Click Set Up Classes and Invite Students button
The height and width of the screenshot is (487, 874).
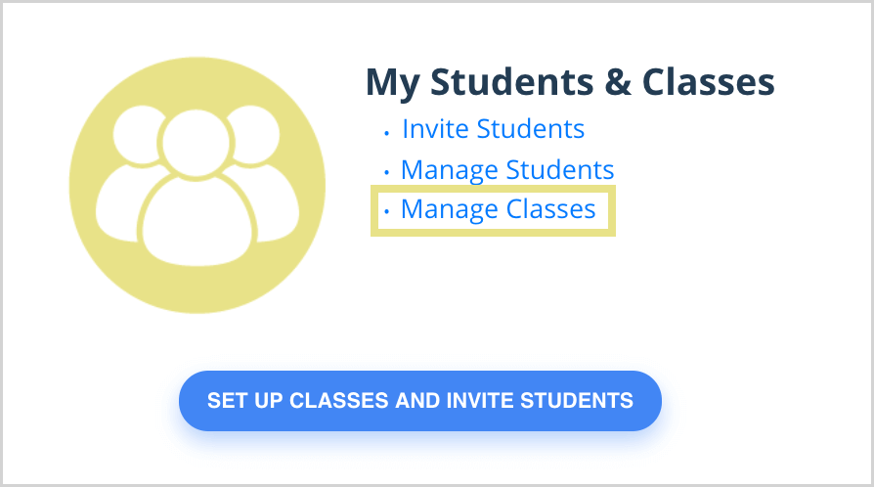420,401
